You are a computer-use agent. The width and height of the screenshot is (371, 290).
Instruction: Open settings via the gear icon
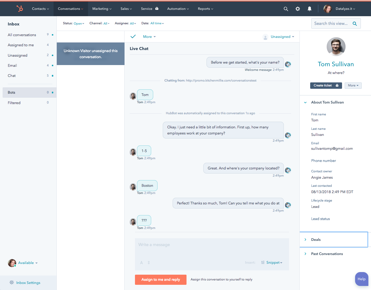(298, 9)
